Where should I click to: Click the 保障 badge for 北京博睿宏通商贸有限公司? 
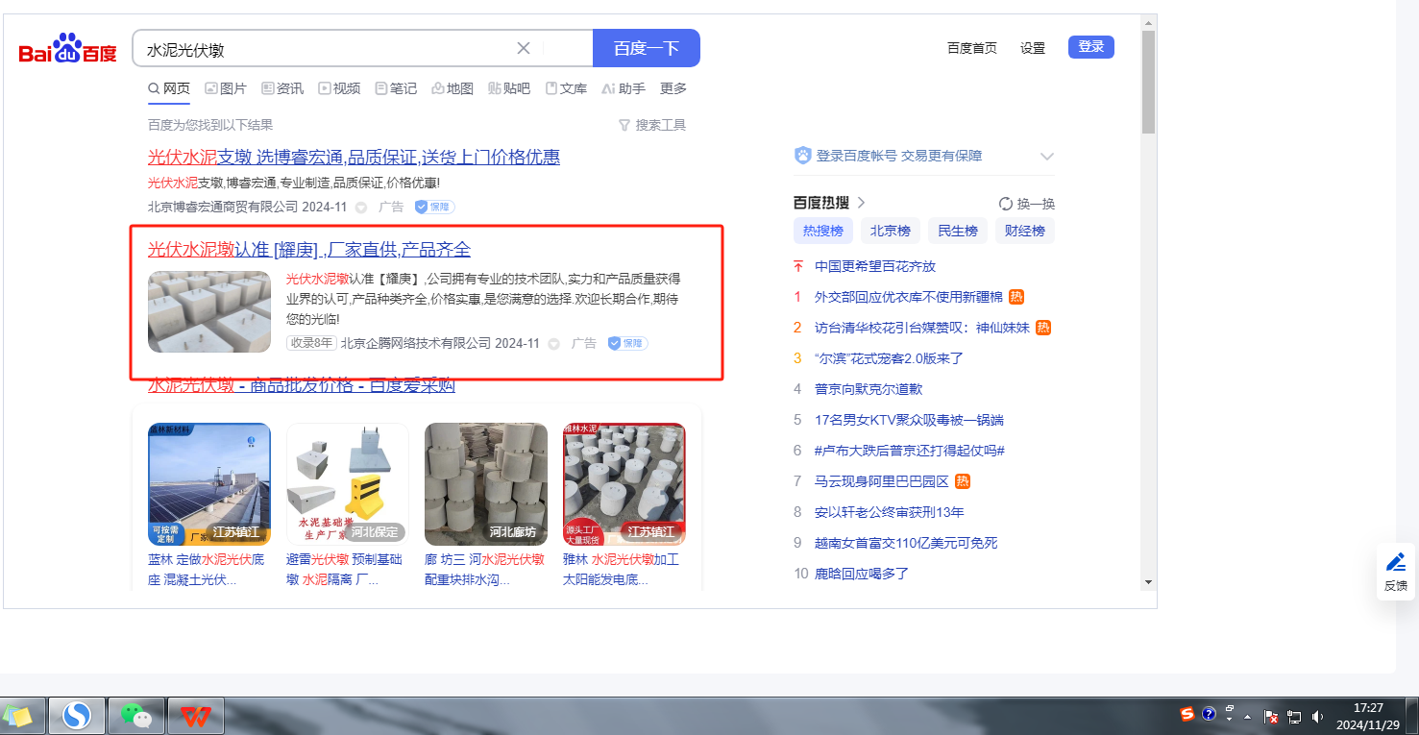coord(435,207)
